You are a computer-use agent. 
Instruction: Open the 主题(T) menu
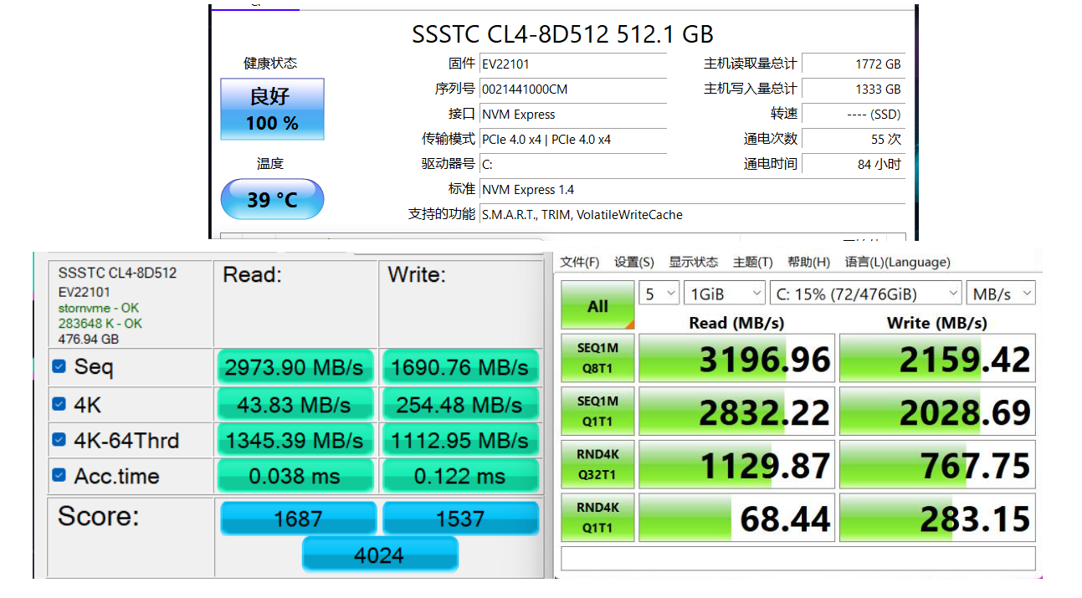(x=753, y=262)
